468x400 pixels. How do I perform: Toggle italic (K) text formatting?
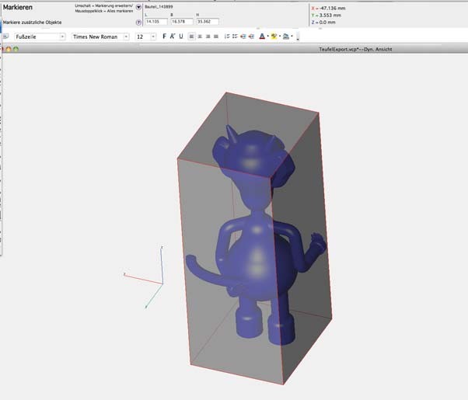(x=173, y=37)
